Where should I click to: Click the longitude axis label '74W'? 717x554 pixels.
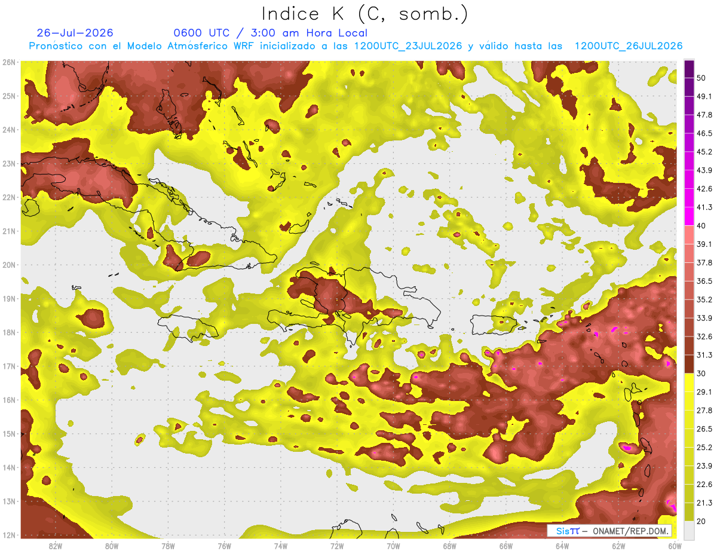[280, 546]
